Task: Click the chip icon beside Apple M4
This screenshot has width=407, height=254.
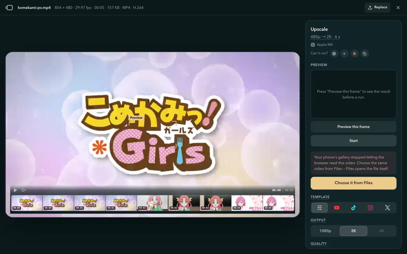Action: click(313, 45)
